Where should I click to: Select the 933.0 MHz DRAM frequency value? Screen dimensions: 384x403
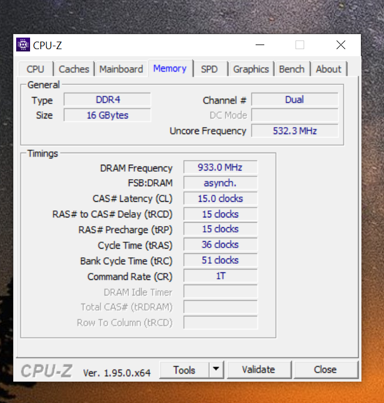point(220,168)
